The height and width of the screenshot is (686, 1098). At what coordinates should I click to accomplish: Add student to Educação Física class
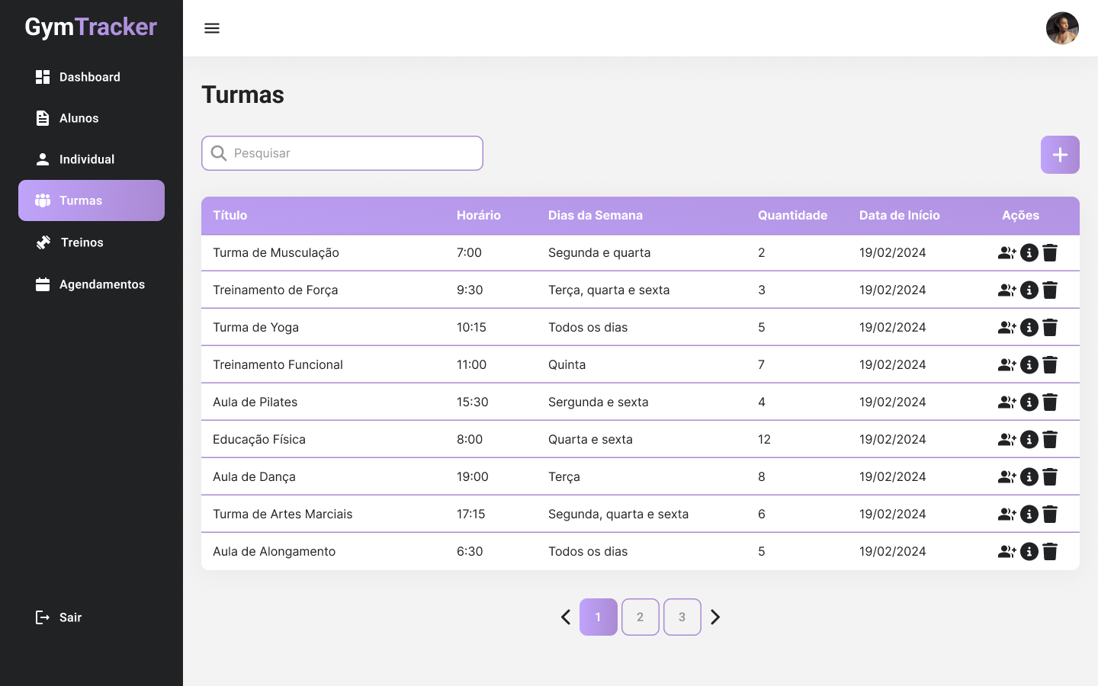(1006, 440)
